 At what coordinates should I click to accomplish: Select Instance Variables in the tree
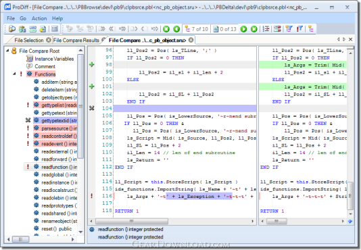point(54,59)
